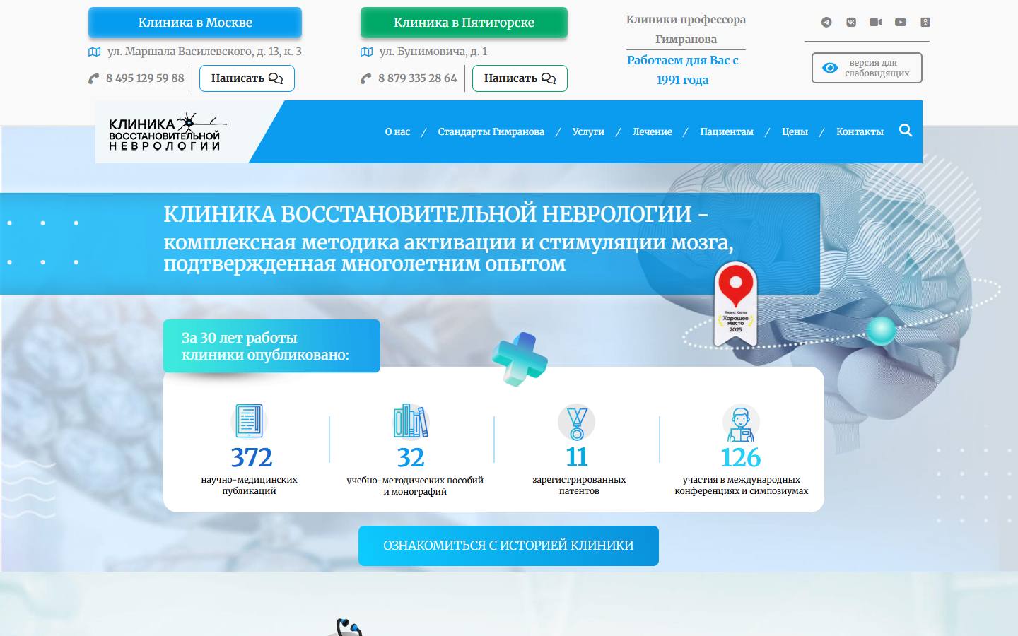The image size is (1018, 636).
Task: Click the medal icon above 11
Action: 577,422
